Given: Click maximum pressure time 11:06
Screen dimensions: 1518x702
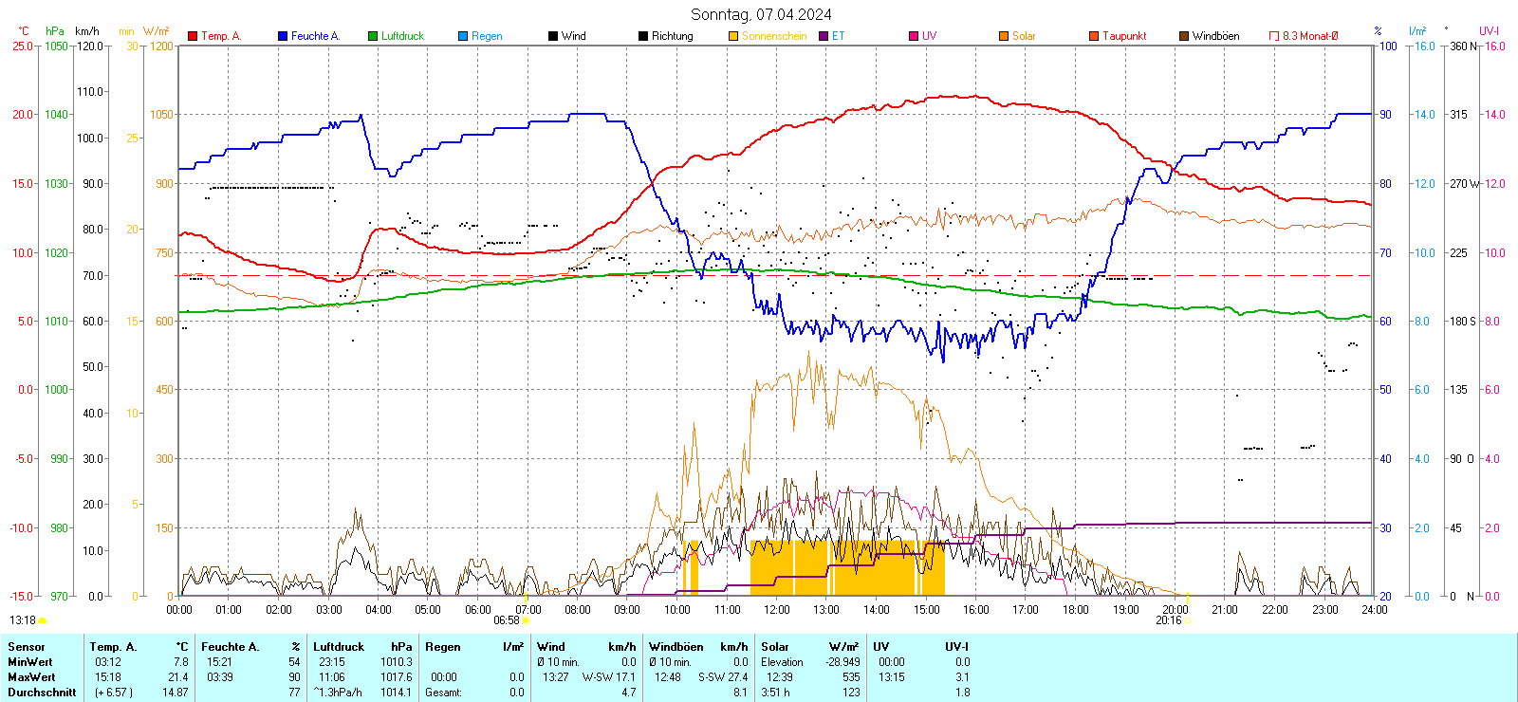Looking at the screenshot, I should [x=332, y=677].
